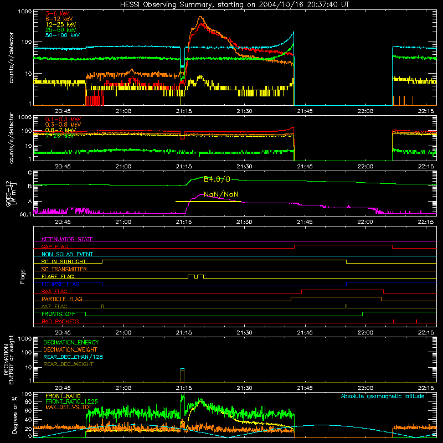Click the AAZ_FLAG label
Viewport: 443px width, 443px height.
pos(54,306)
